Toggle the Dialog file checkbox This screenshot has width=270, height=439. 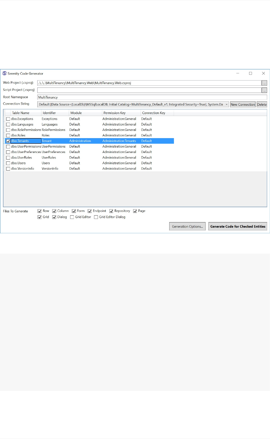[54, 217]
